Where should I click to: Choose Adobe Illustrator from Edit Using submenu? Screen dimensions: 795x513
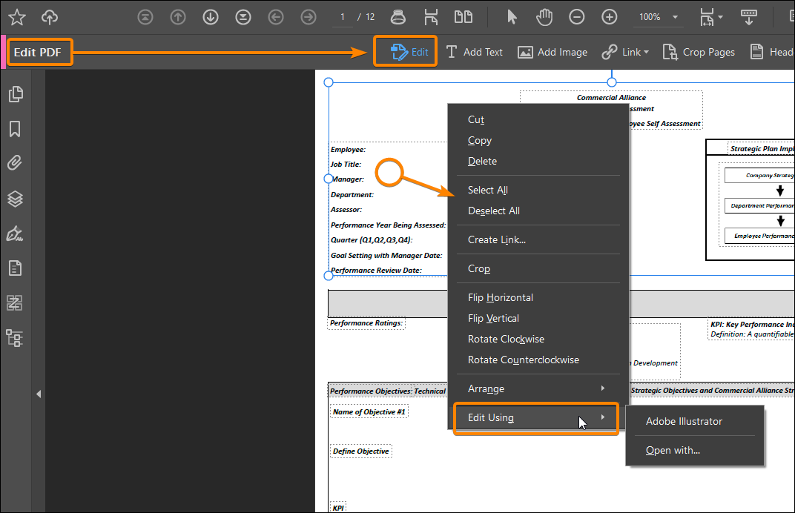tap(684, 421)
